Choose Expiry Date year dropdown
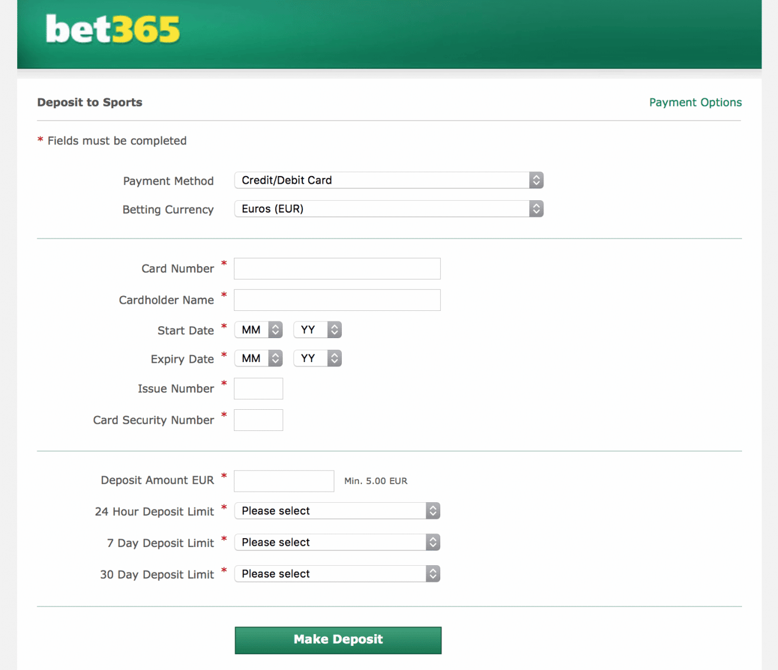This screenshot has height=670, width=778. point(317,359)
